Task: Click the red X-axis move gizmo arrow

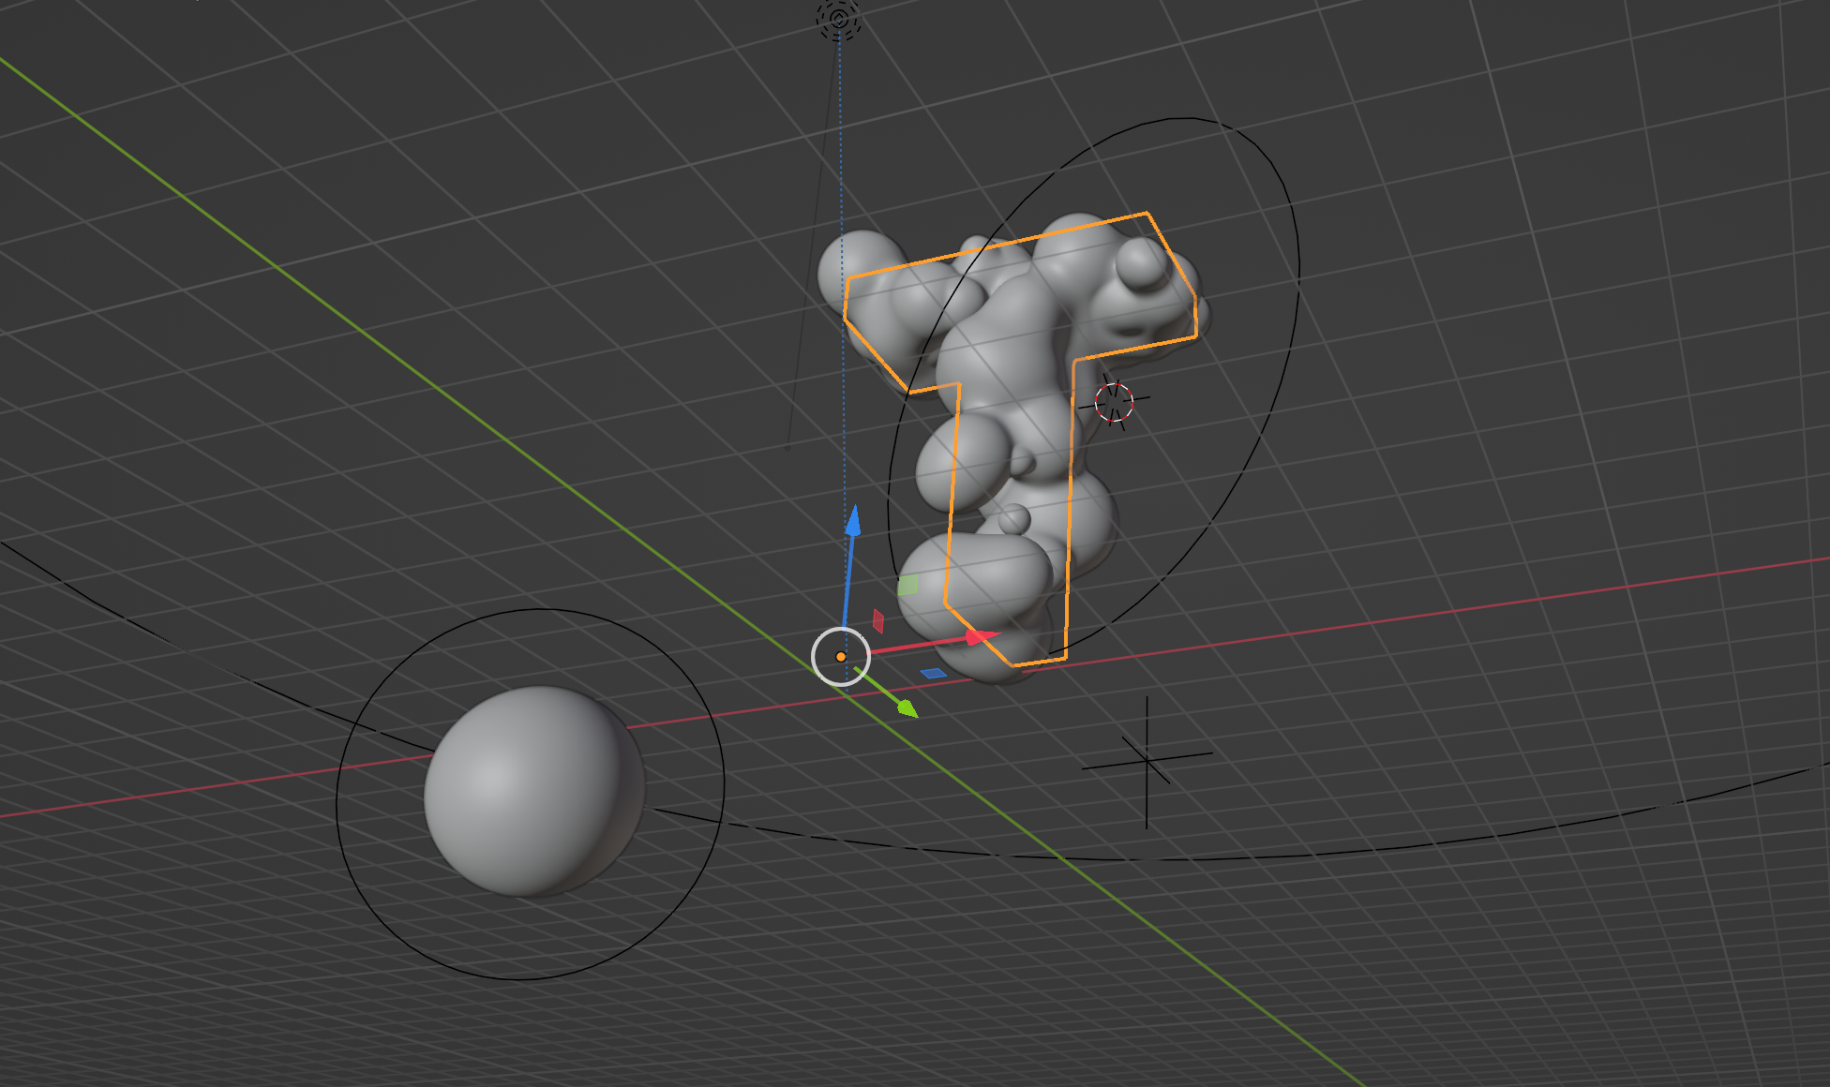Action: [x=981, y=638]
